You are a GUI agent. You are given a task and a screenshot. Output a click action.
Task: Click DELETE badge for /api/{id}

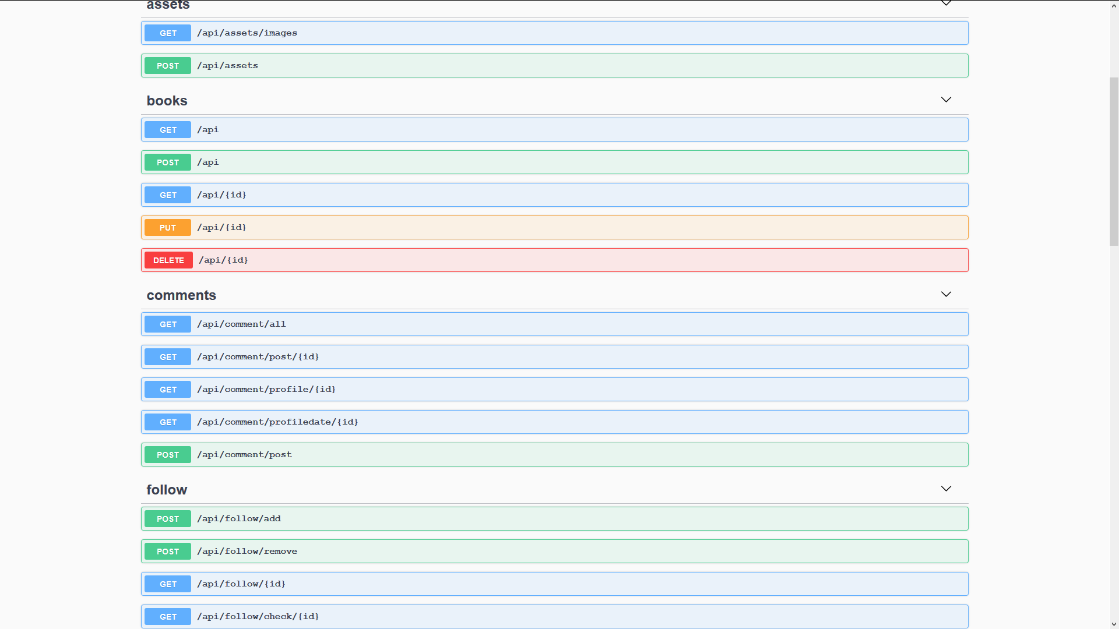coord(168,260)
